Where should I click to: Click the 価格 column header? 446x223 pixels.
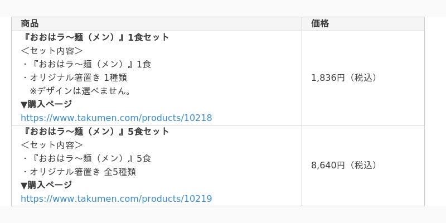320,23
